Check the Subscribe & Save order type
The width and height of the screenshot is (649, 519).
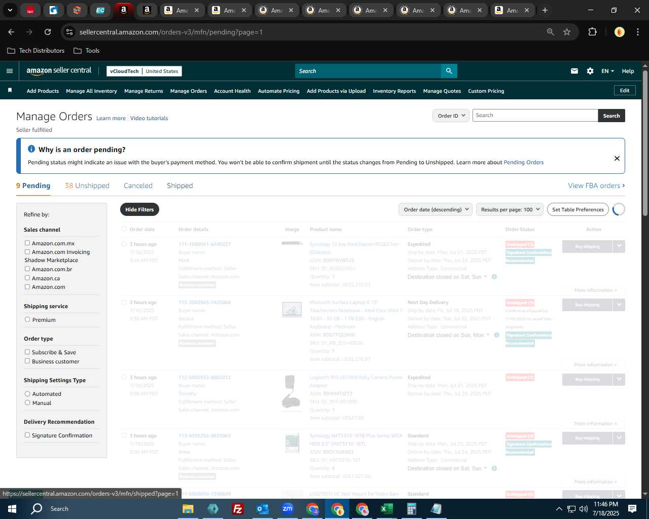[x=27, y=352]
